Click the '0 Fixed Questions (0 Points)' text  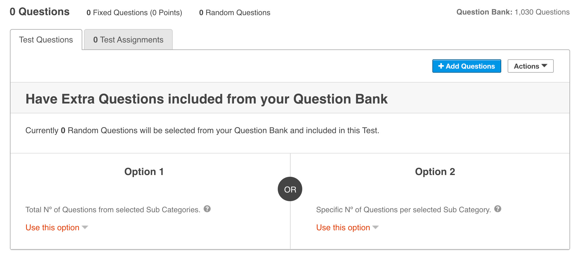pyautogui.click(x=134, y=13)
